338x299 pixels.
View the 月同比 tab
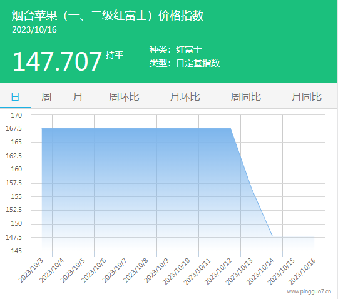tap(307, 97)
